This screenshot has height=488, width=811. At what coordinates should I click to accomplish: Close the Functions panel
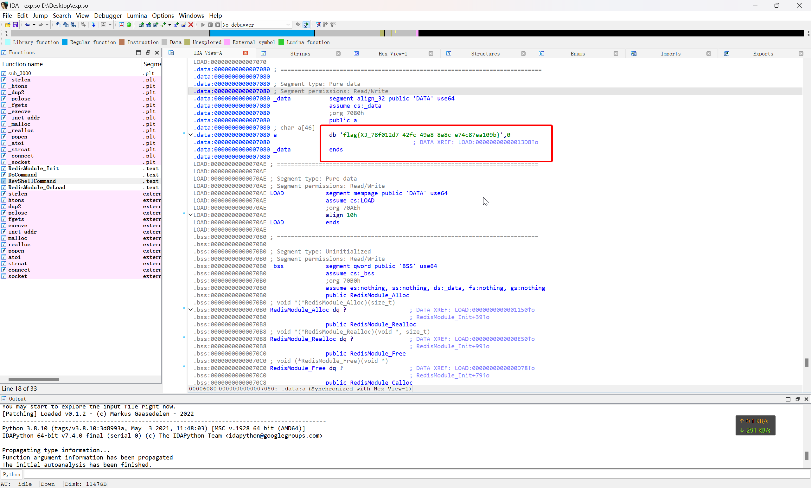[157, 53]
